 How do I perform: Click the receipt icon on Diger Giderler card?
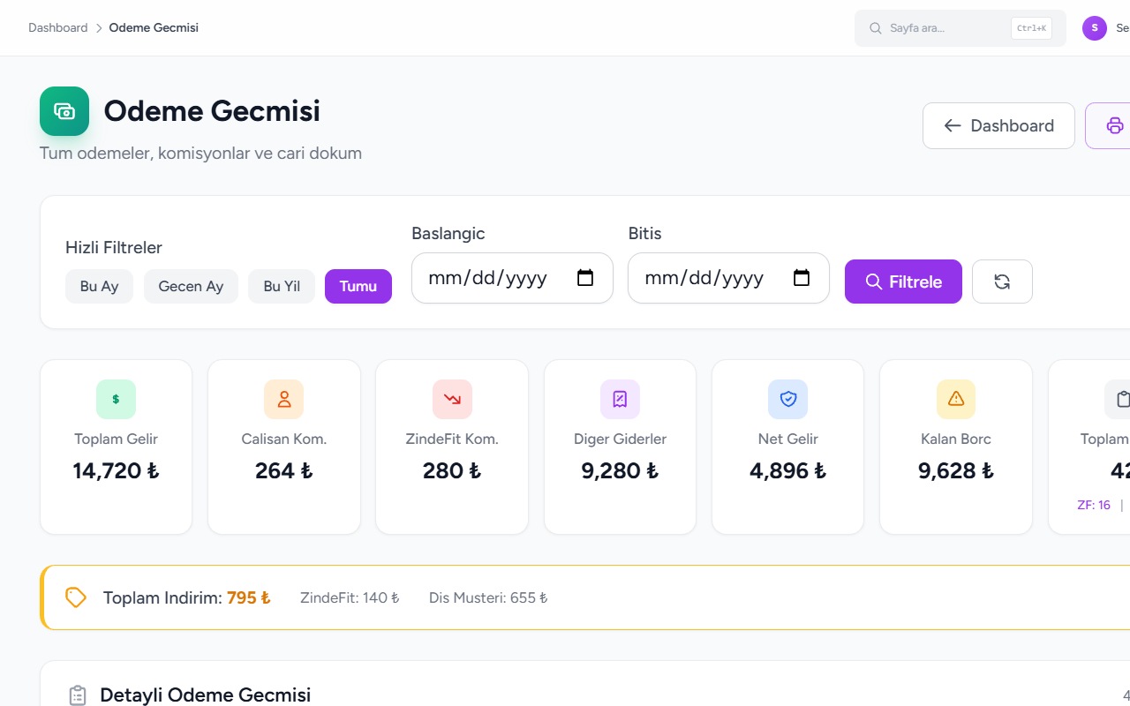[620, 399]
